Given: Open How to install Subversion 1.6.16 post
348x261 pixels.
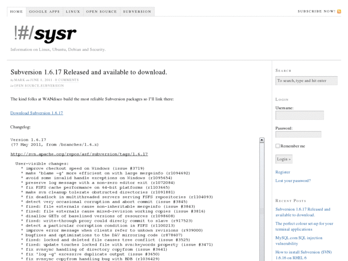Looking at the screenshot, I should 303,255.
